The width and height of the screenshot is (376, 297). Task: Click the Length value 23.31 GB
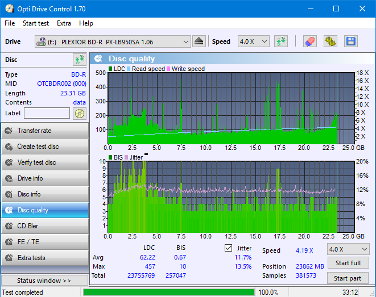click(73, 93)
